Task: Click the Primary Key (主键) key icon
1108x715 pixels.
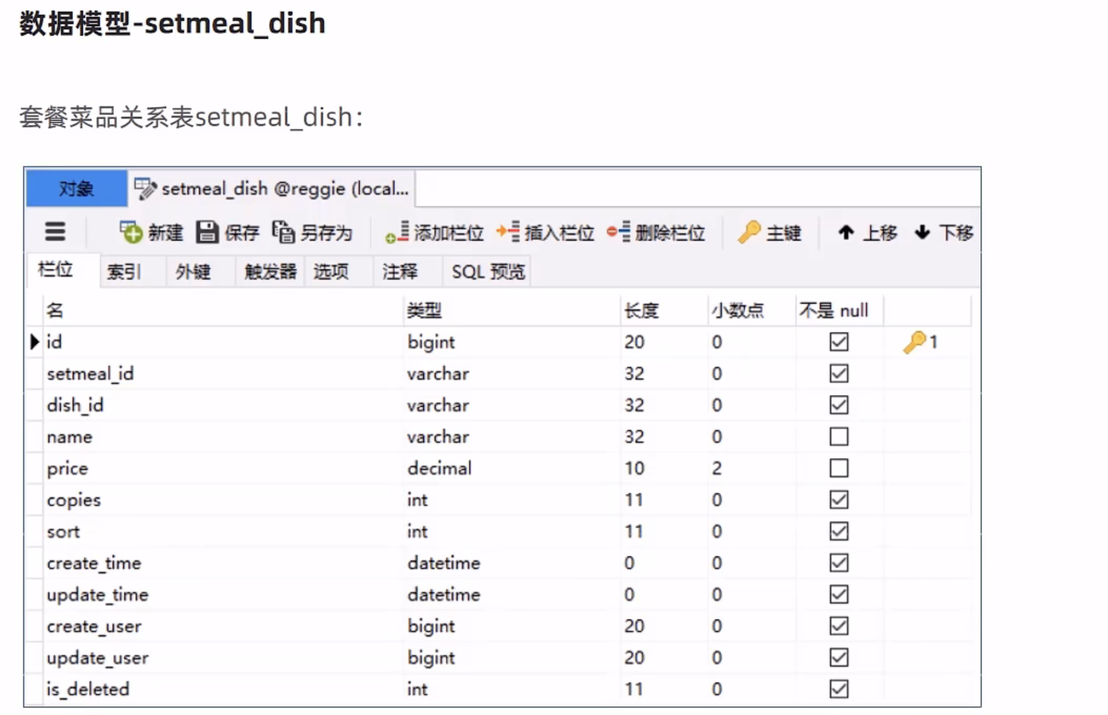Action: (x=749, y=232)
